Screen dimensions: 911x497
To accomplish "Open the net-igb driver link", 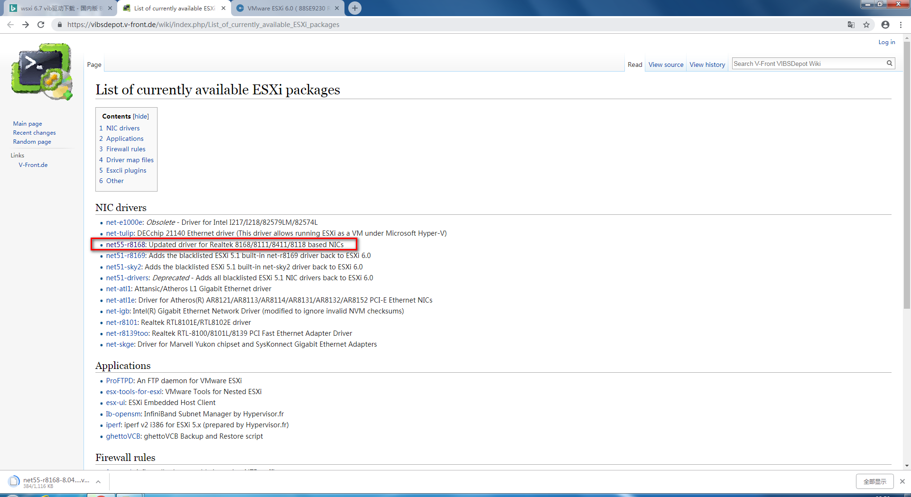I will [118, 311].
